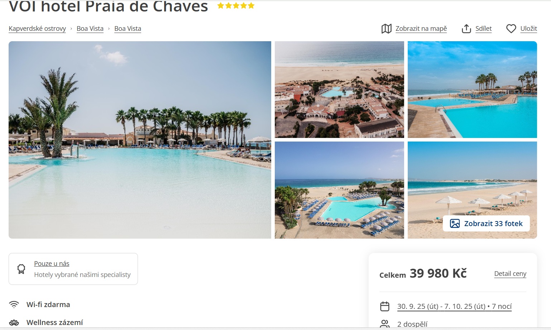Open the last Boa Vista breadcrumb link
This screenshot has height=330, width=551.
128,29
